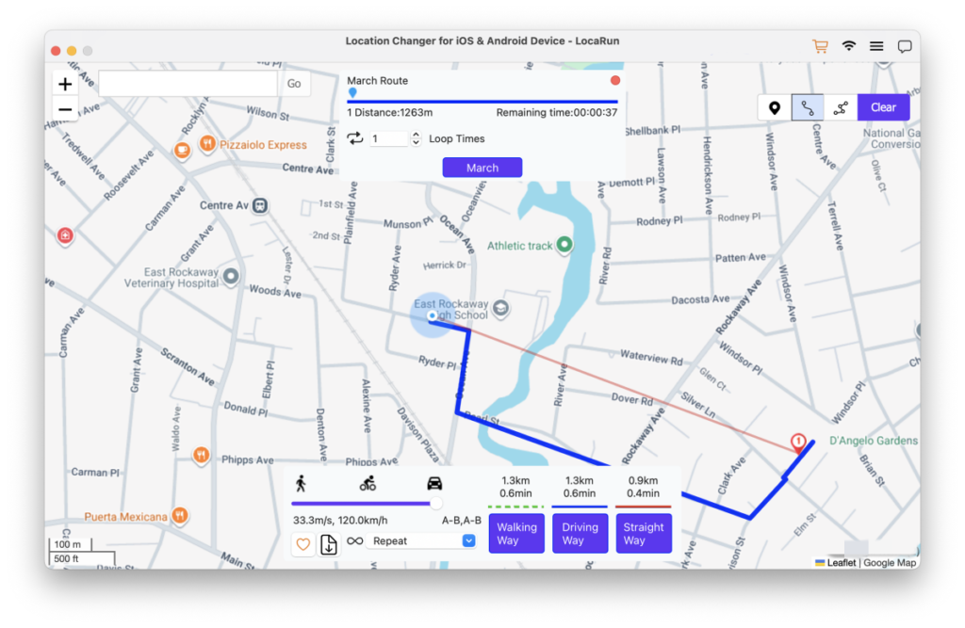Adjust the loop times stepper arrows
This screenshot has height=628, width=965.
(x=416, y=138)
